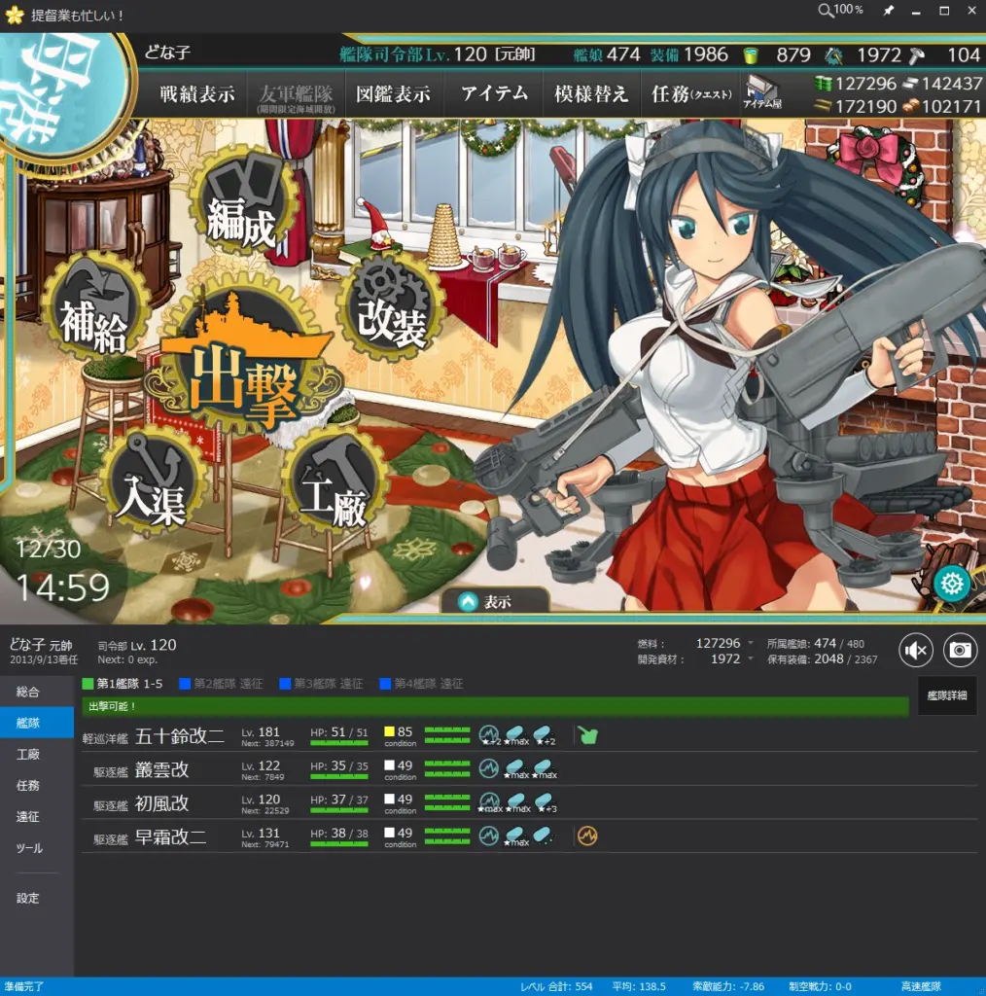Viewport: 986px width, 996px height.
Task: Open 戦績表示 in the top menu
Action: pyautogui.click(x=197, y=94)
